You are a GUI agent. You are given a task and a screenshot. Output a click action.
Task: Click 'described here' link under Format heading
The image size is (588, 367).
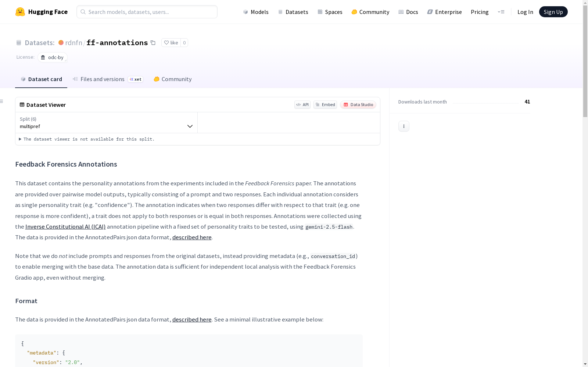tap(192, 319)
